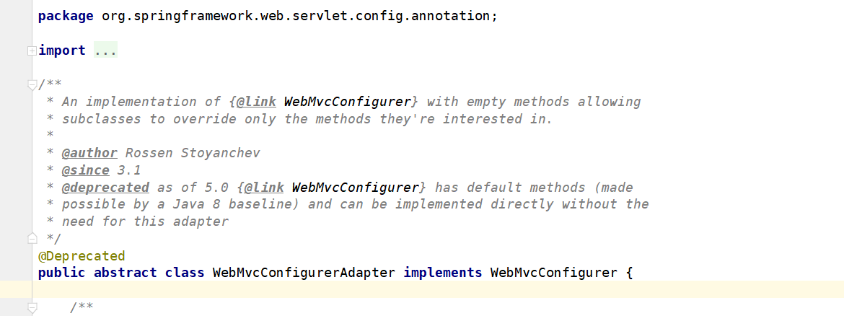Click the @since Javadoc tag
Image resolution: width=844 pixels, height=316 pixels.
pos(86,170)
